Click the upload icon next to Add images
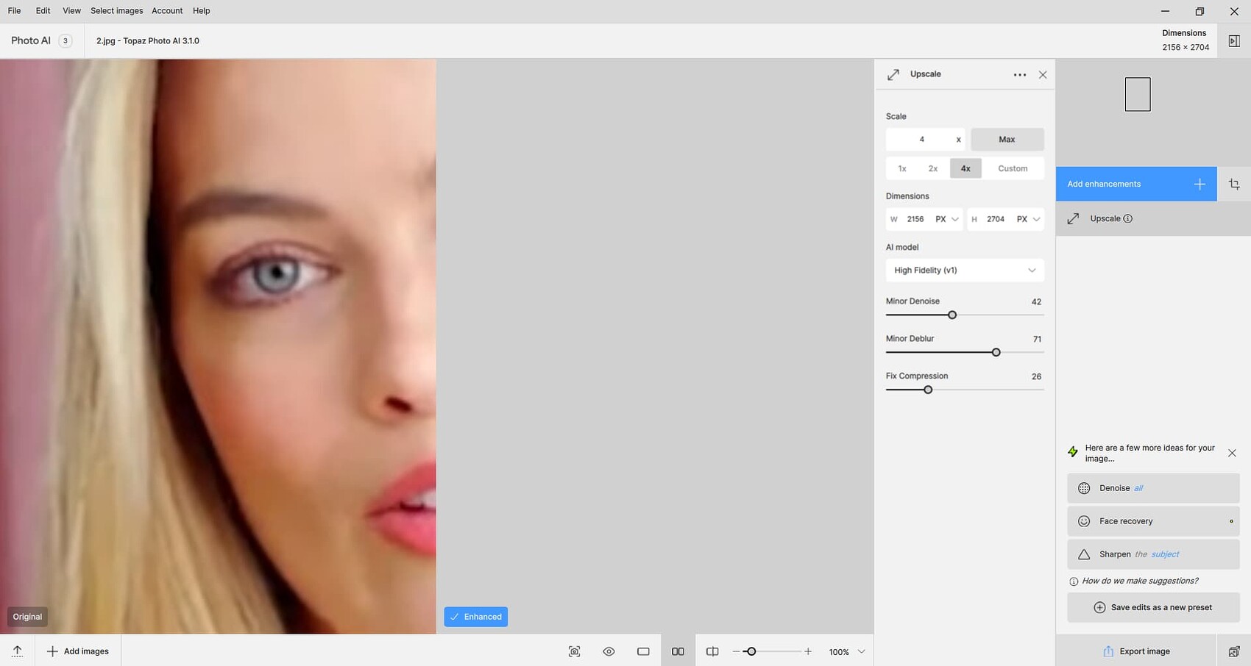The height and width of the screenshot is (666, 1251). click(16, 651)
